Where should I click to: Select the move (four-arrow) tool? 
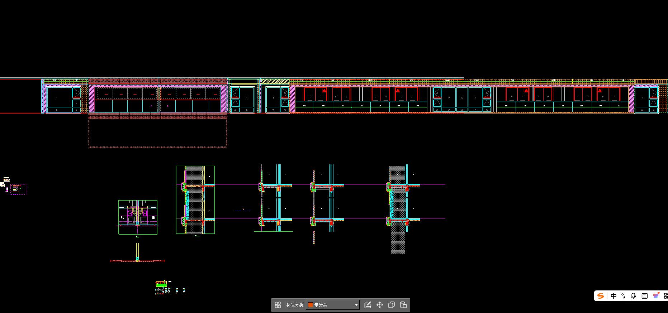coord(380,305)
